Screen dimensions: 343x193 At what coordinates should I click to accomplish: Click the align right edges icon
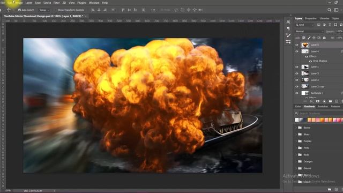tap(105, 10)
